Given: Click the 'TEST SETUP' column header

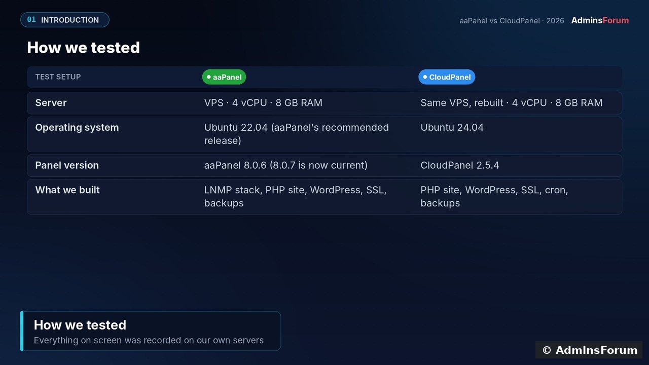Looking at the screenshot, I should [x=58, y=77].
